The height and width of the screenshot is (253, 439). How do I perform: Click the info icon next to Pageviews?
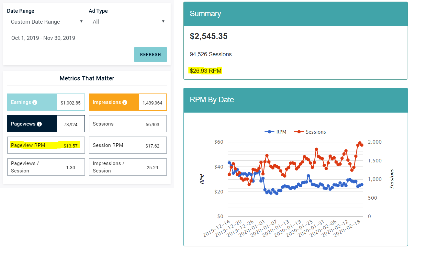point(39,124)
